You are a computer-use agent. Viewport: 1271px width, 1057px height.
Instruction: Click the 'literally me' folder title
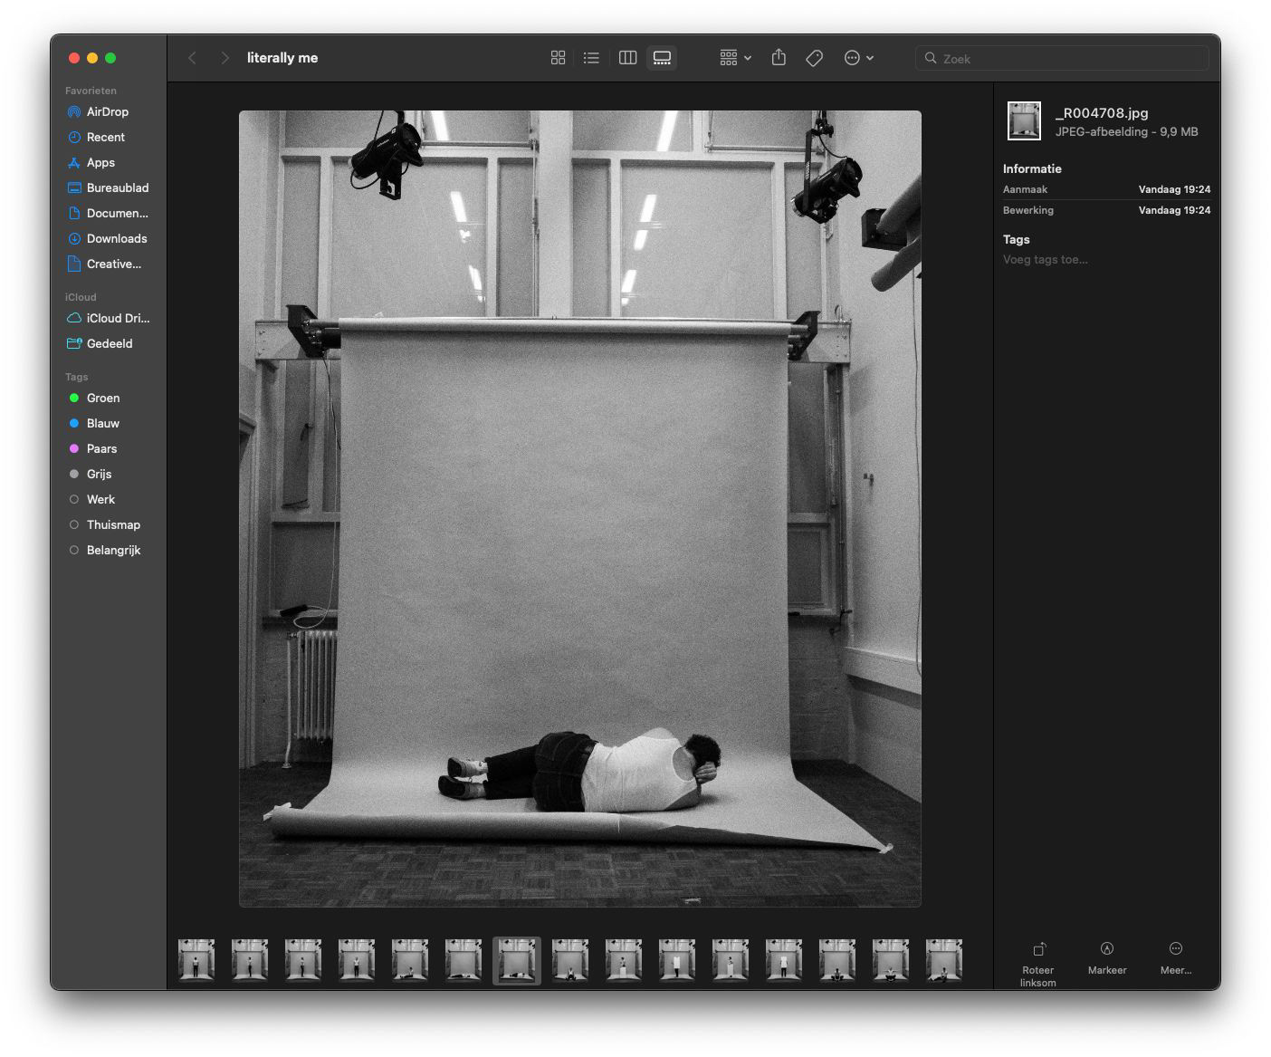(x=282, y=58)
